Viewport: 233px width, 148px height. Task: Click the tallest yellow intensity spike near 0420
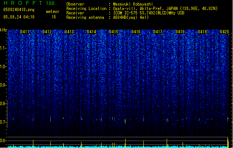[228, 142]
